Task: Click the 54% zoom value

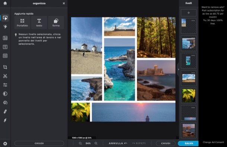Action: [88, 143]
